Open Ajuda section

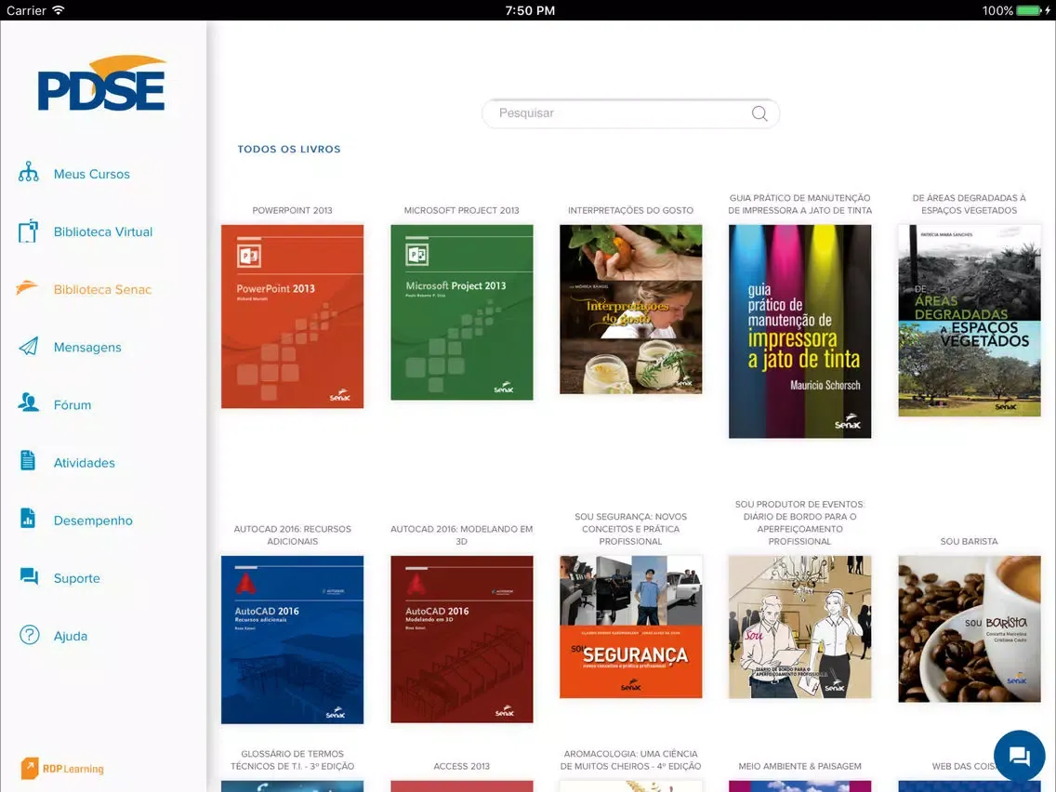[70, 636]
